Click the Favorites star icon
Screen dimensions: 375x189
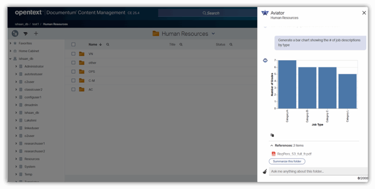tap(15, 43)
